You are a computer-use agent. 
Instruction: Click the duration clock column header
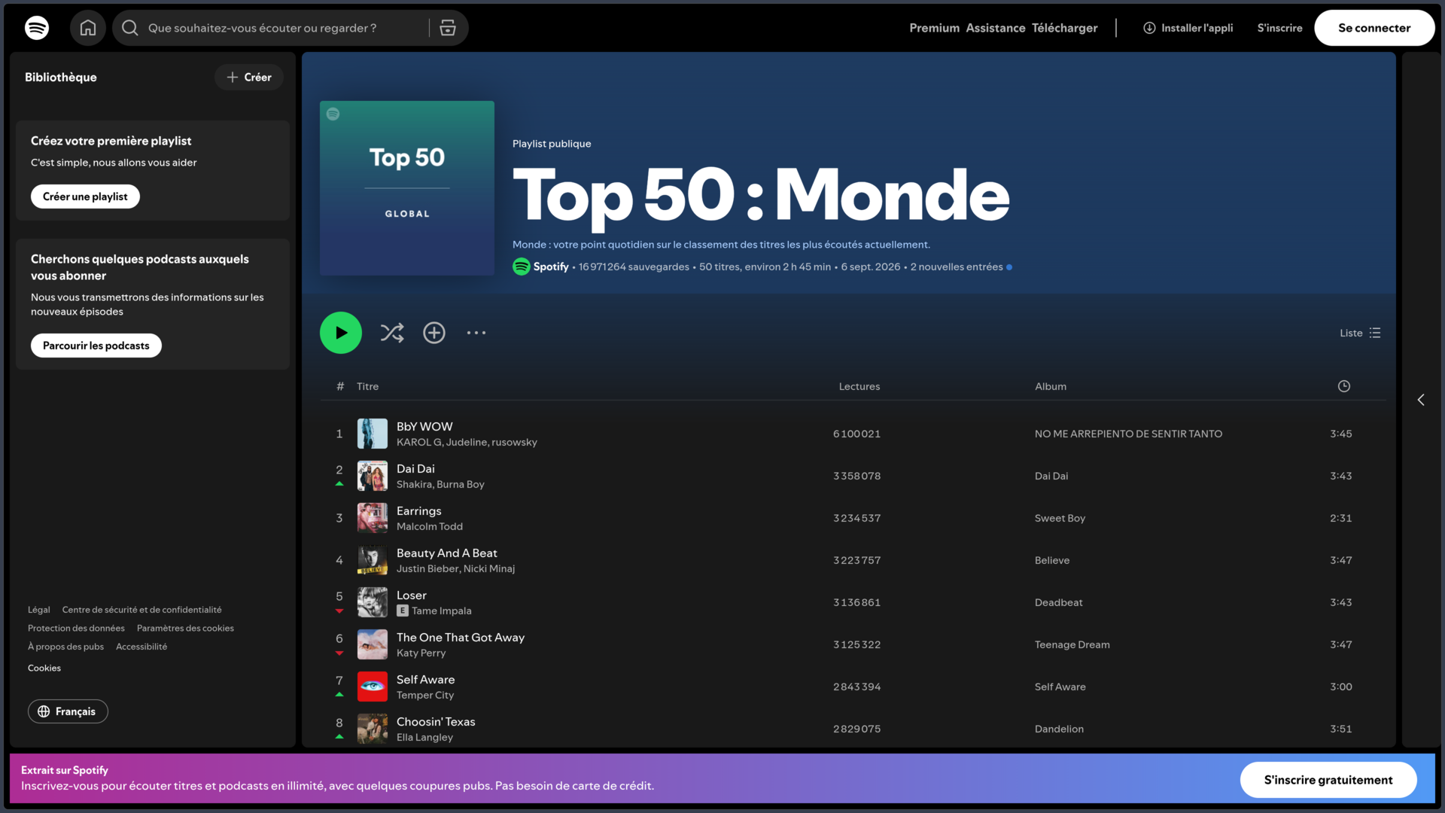coord(1344,386)
